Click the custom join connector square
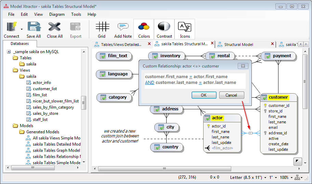 [250, 133]
